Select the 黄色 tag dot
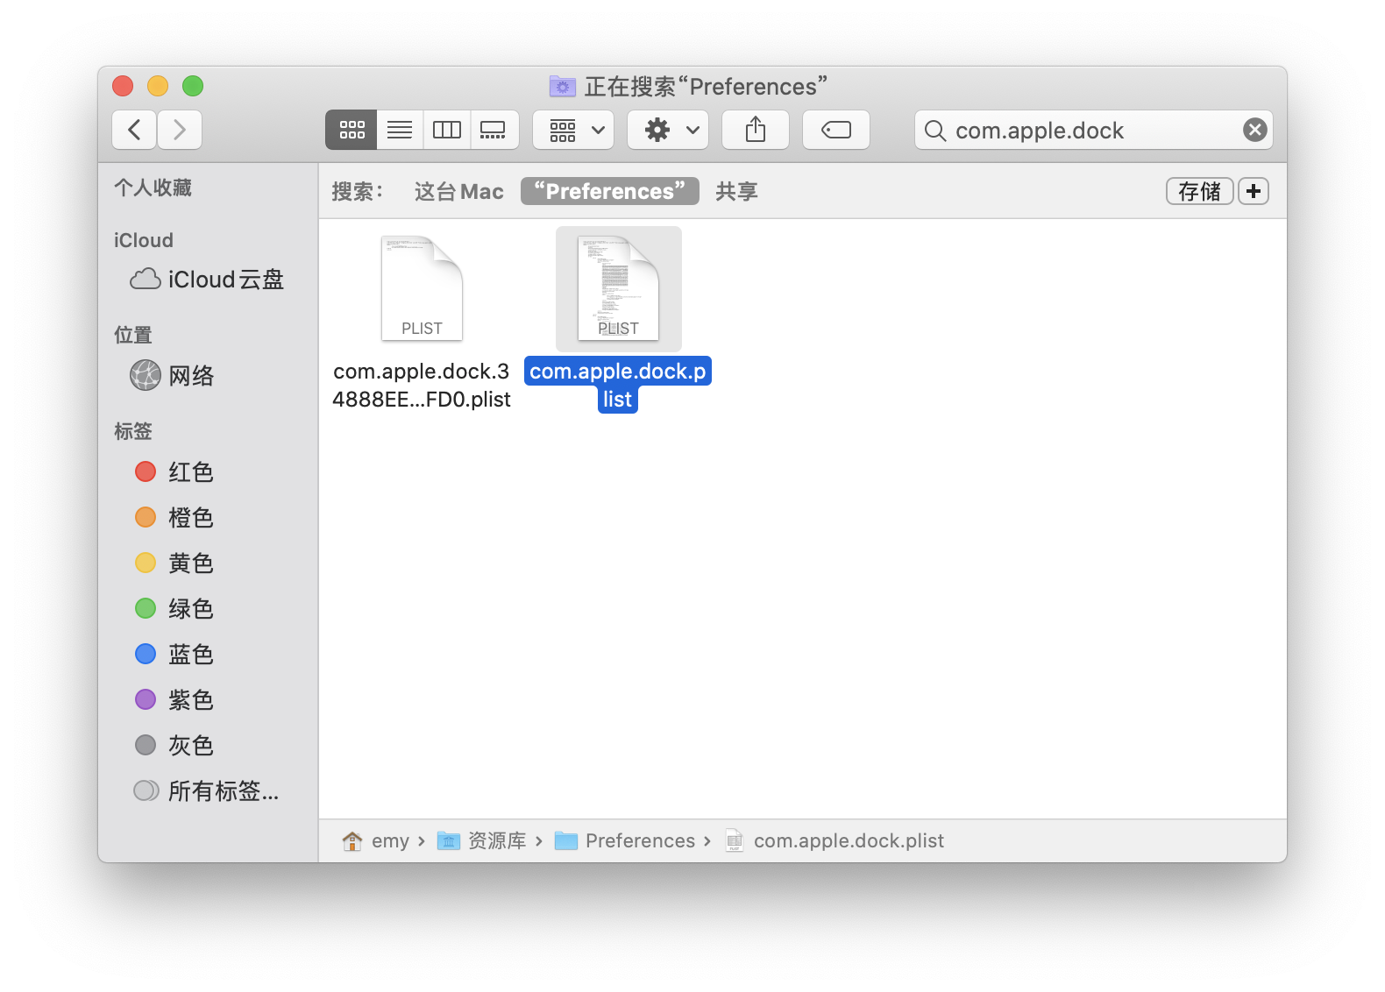The height and width of the screenshot is (992, 1385). (x=146, y=563)
